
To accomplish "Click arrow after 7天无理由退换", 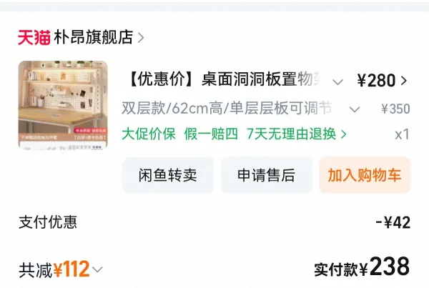I will 344,134.
